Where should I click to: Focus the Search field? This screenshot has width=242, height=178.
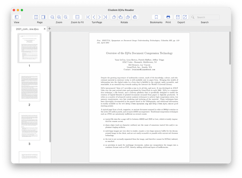[x=205, y=17]
